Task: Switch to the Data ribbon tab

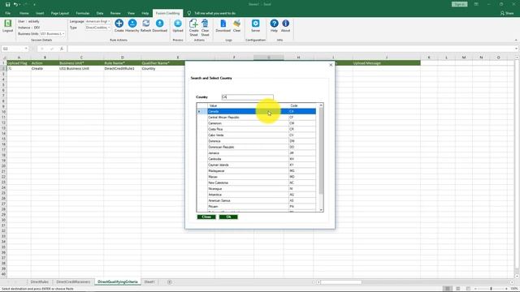Action: click(100, 13)
